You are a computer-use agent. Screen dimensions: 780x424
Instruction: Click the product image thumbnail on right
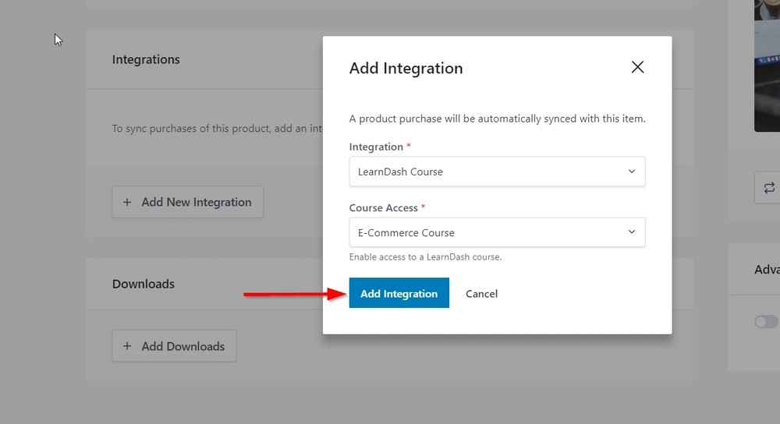pos(767,65)
